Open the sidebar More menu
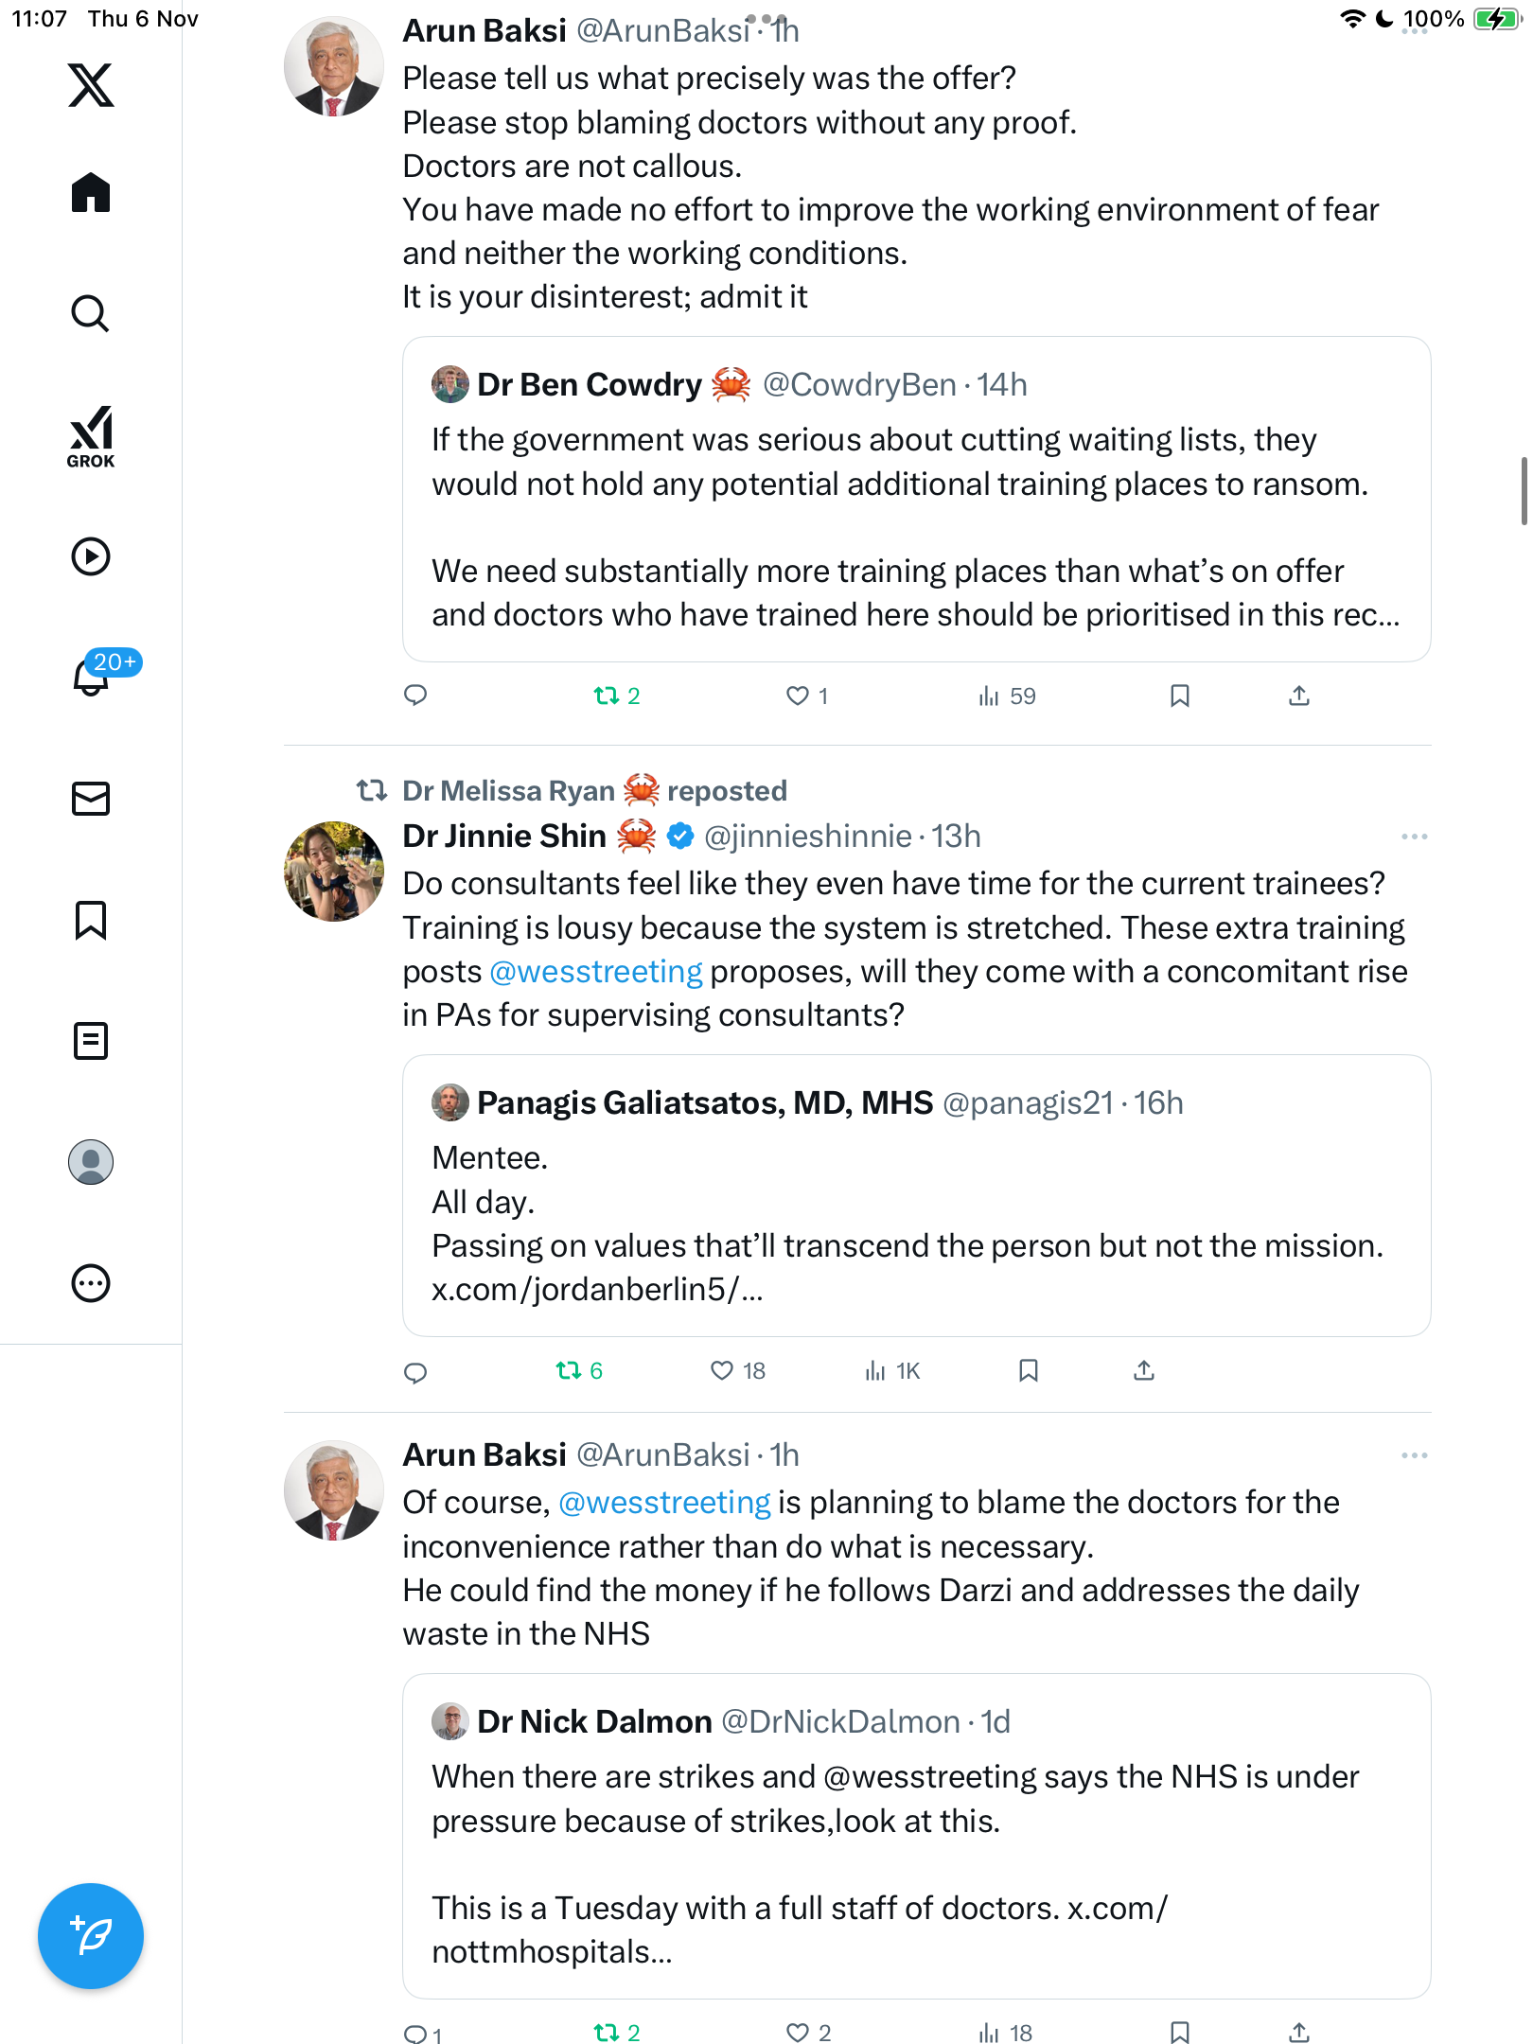The height and width of the screenshot is (2044, 1533). (91, 1283)
